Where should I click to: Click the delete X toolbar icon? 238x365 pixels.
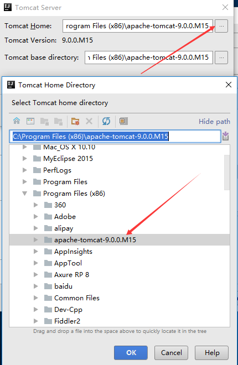pyautogui.click(x=89, y=121)
